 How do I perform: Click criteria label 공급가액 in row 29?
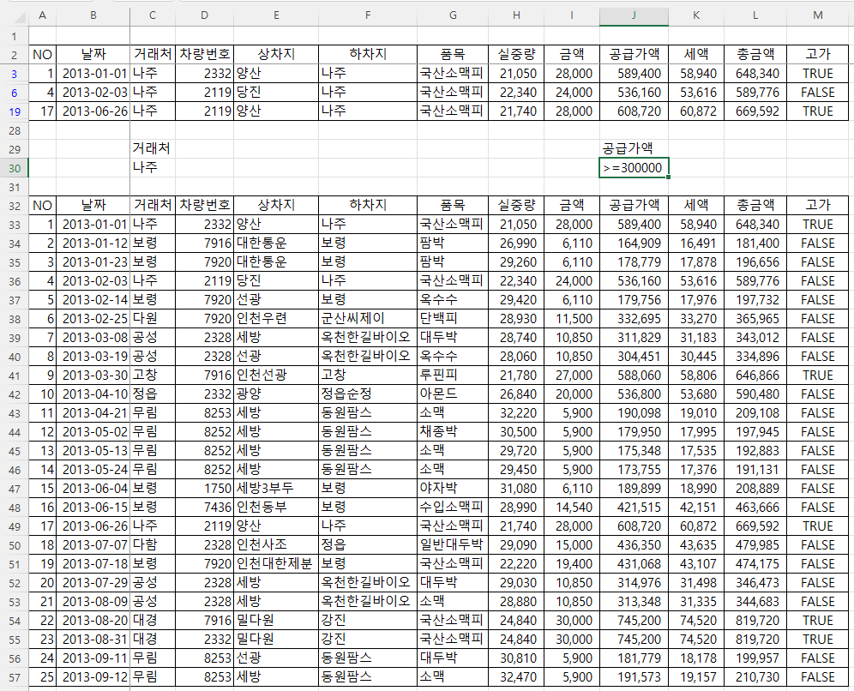628,148
